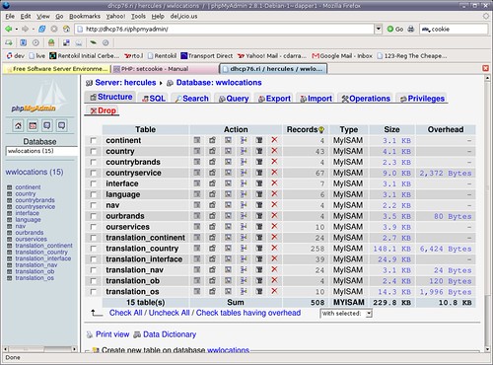Click Firefox Forward arrow button

(x=25, y=29)
